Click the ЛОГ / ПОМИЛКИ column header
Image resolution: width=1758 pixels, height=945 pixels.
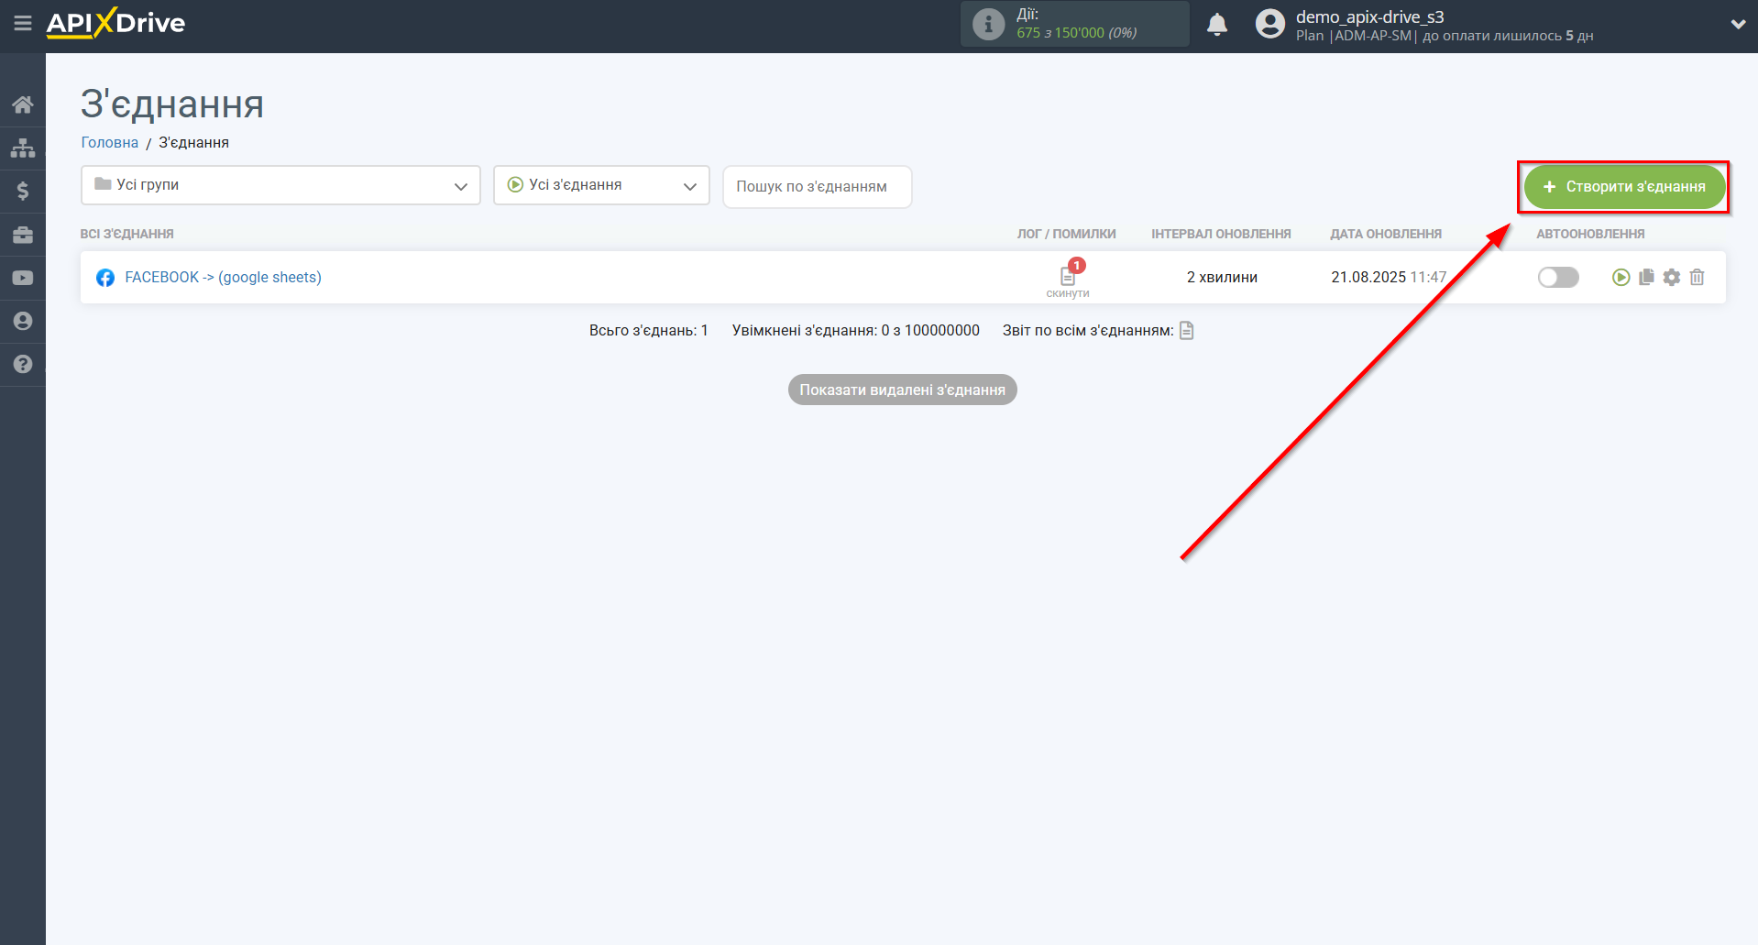click(x=1066, y=234)
